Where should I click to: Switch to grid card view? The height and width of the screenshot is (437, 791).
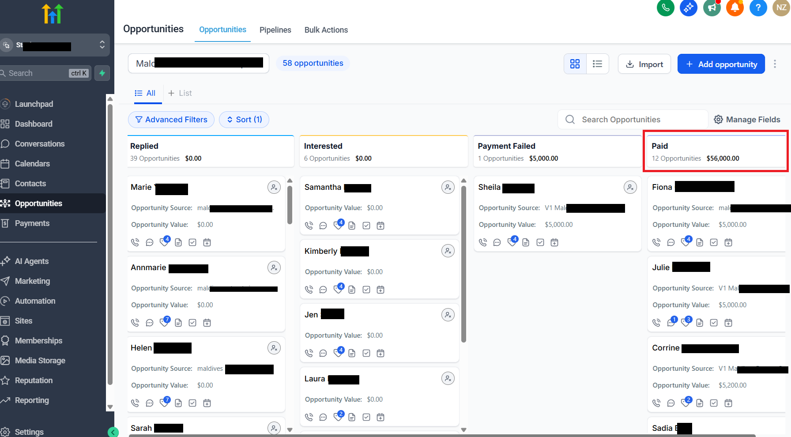(x=575, y=64)
